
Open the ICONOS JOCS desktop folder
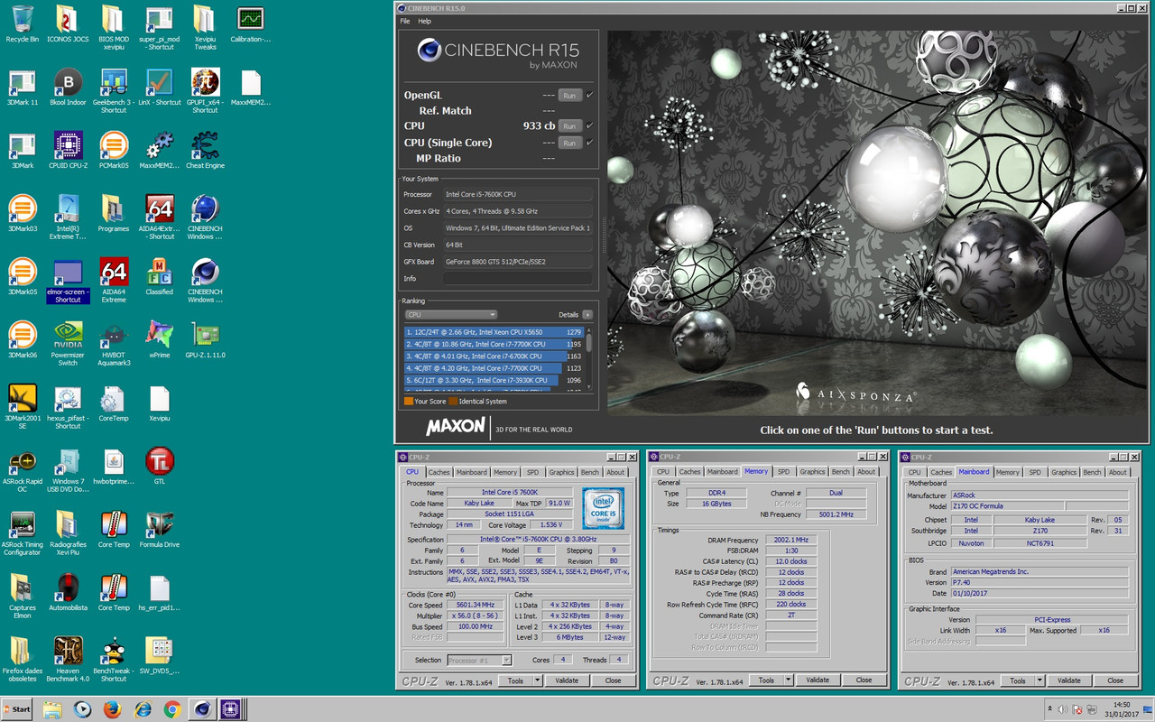[x=68, y=19]
